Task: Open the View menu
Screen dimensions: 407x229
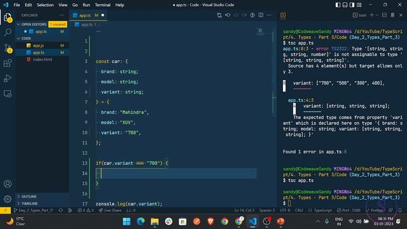Action: click(x=63, y=5)
